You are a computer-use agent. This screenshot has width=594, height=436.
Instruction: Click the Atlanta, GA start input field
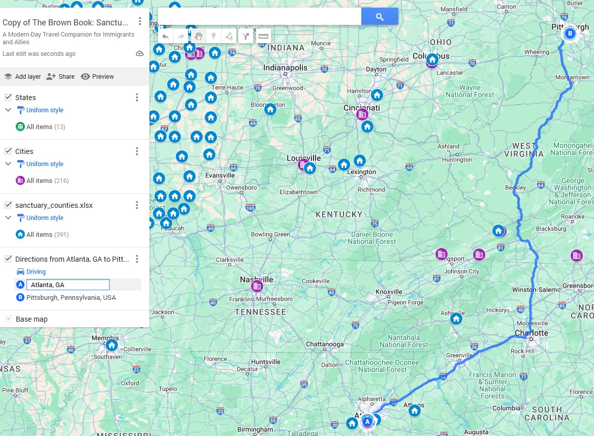[x=68, y=285]
